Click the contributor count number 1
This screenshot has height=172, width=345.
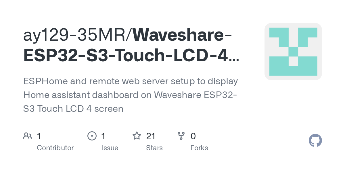(39, 136)
